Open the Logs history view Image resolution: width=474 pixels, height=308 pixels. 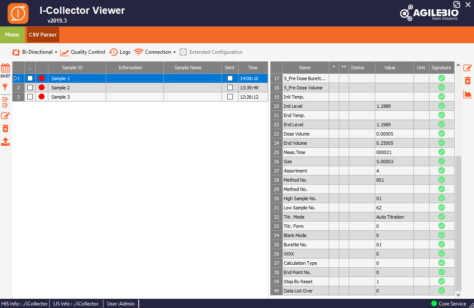pos(120,52)
